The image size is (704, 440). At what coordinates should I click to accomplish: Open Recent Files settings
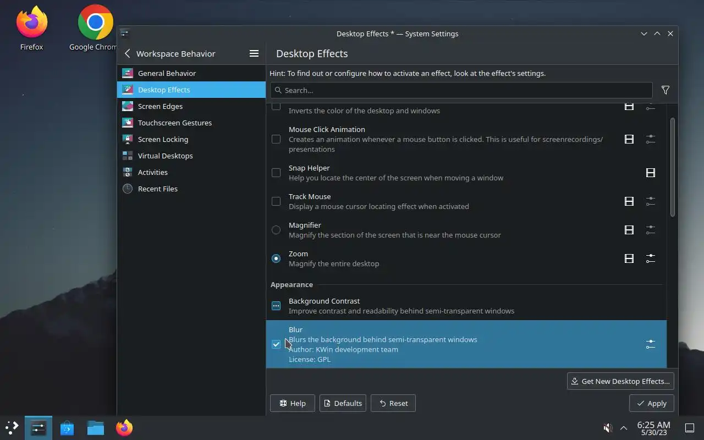[x=191, y=189]
